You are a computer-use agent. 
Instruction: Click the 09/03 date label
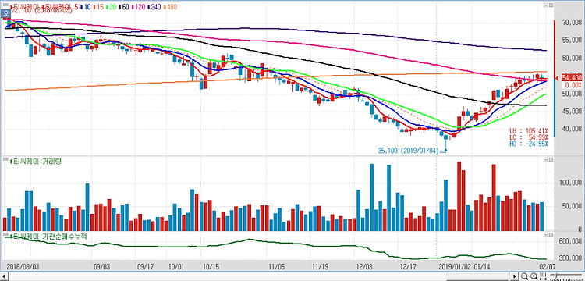coord(101,267)
